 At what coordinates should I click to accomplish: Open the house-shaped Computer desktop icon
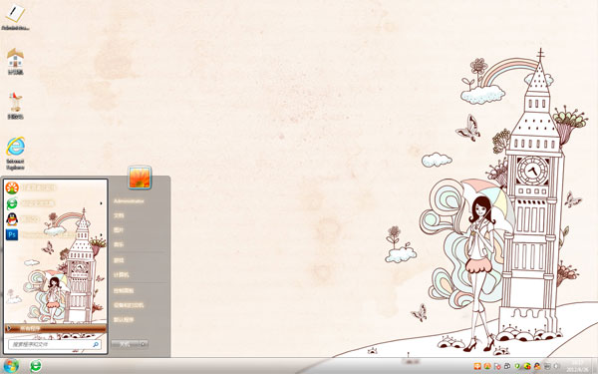(x=15, y=61)
